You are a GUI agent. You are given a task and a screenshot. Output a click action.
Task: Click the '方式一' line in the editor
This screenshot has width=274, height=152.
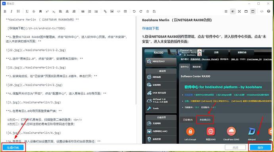[x=44, y=120]
